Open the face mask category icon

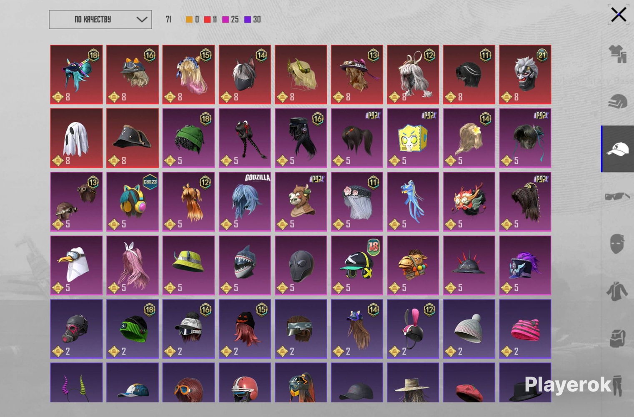tap(617, 244)
